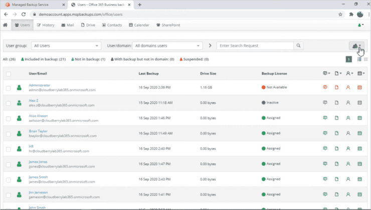This screenshot has width=371, height=210.
Task: Focus the Enter Search Request field
Action: [x=255, y=46]
